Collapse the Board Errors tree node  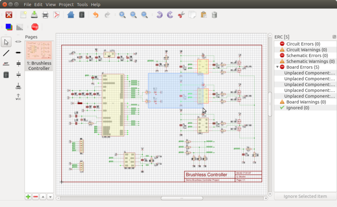(x=277, y=67)
